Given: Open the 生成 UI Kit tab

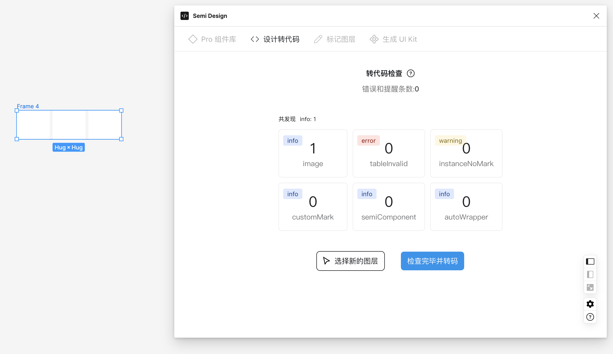Looking at the screenshot, I should coord(393,39).
